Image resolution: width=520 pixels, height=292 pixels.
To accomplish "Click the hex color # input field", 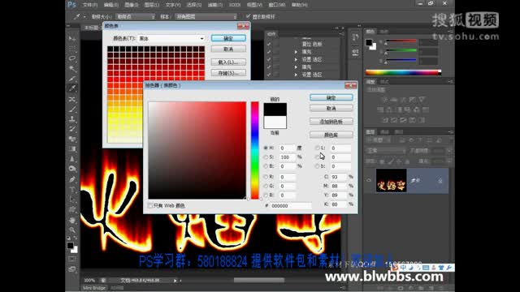I will click(x=291, y=205).
